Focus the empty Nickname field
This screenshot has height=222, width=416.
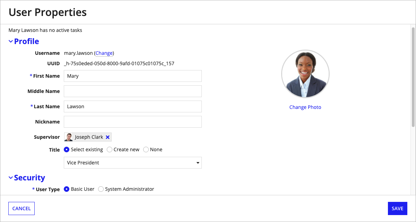click(x=133, y=122)
